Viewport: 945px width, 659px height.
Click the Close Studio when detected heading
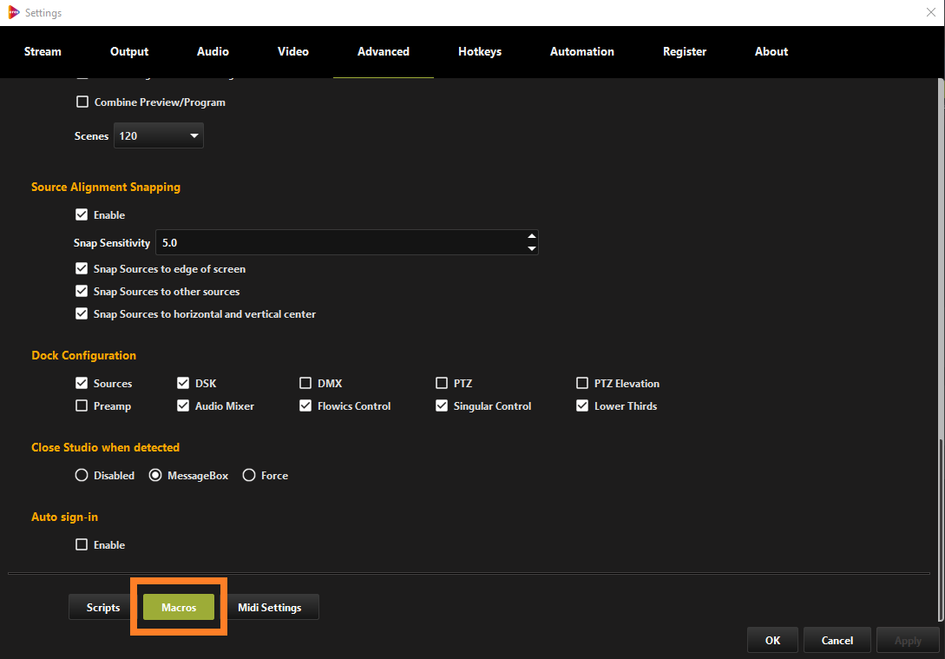click(x=106, y=447)
